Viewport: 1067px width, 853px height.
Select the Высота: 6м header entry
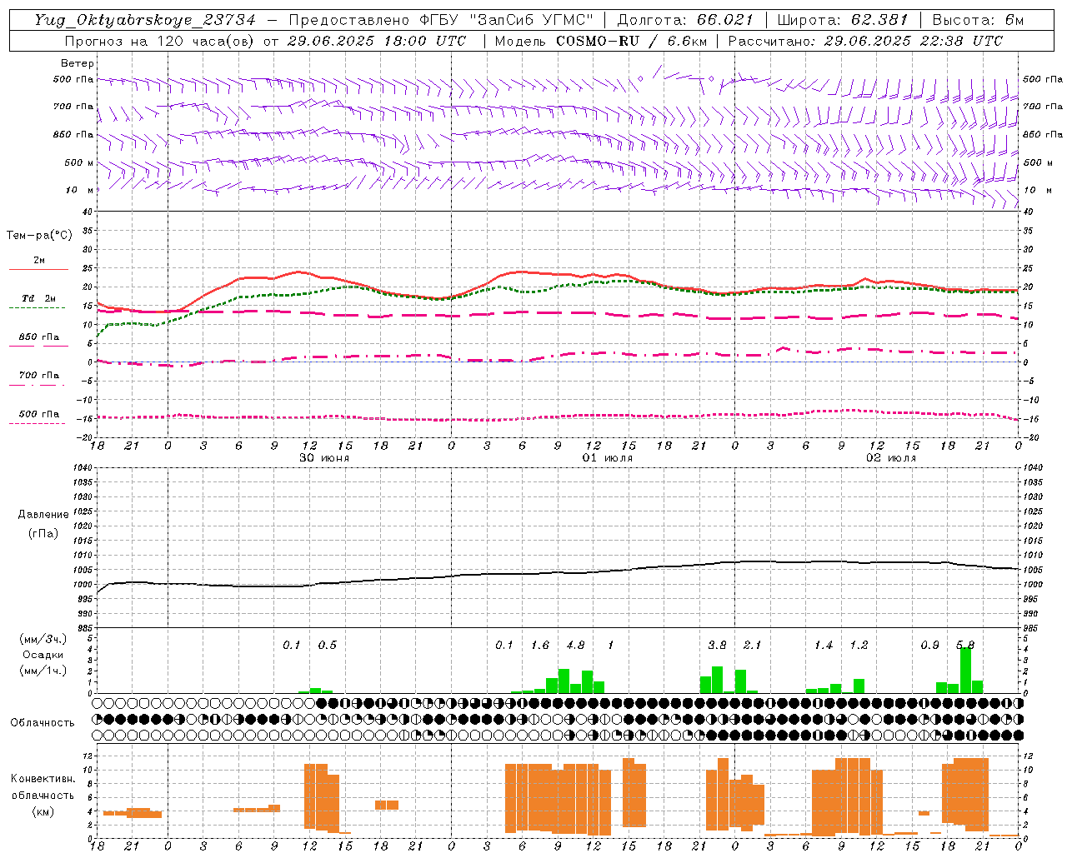click(978, 20)
